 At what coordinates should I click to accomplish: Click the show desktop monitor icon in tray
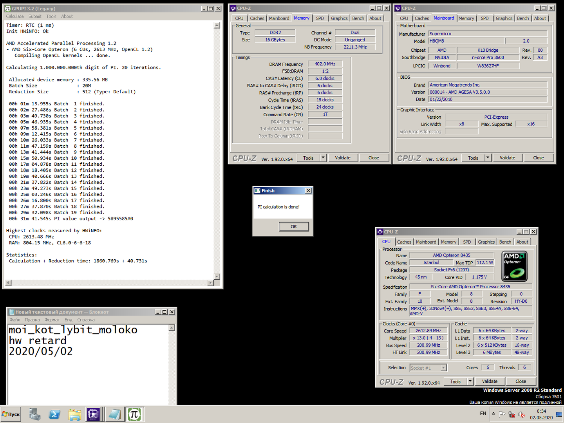[x=559, y=414]
